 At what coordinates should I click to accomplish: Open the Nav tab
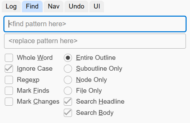point(54,6)
